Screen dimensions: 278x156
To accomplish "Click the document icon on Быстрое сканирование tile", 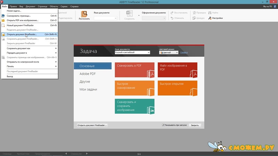I will [x=151, y=92].
